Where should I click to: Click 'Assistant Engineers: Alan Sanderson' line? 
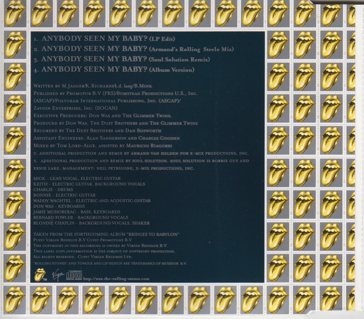pyautogui.click(x=107, y=138)
